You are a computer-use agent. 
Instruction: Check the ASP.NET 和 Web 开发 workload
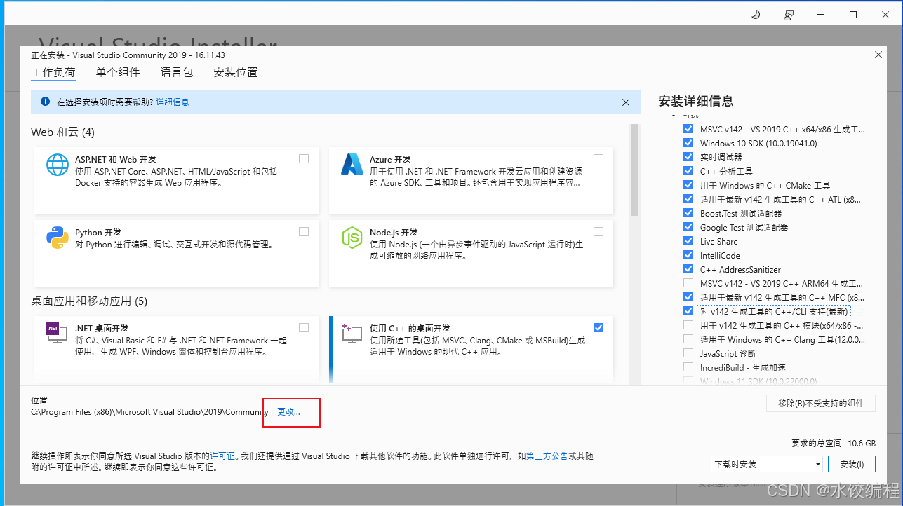(304, 159)
